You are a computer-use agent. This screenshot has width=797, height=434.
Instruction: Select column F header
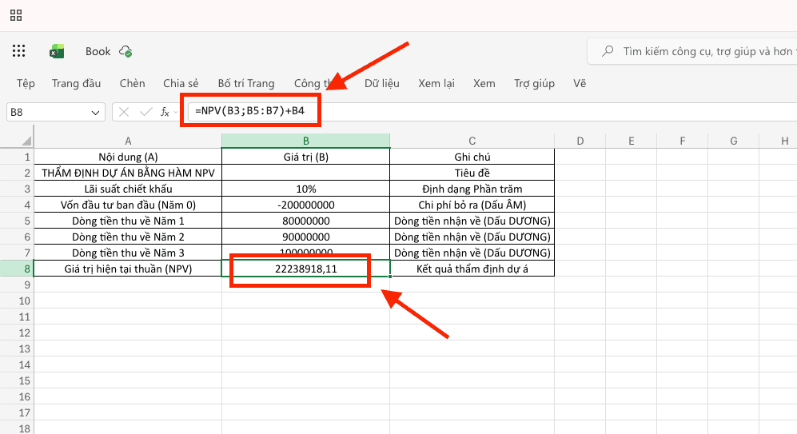(x=683, y=141)
